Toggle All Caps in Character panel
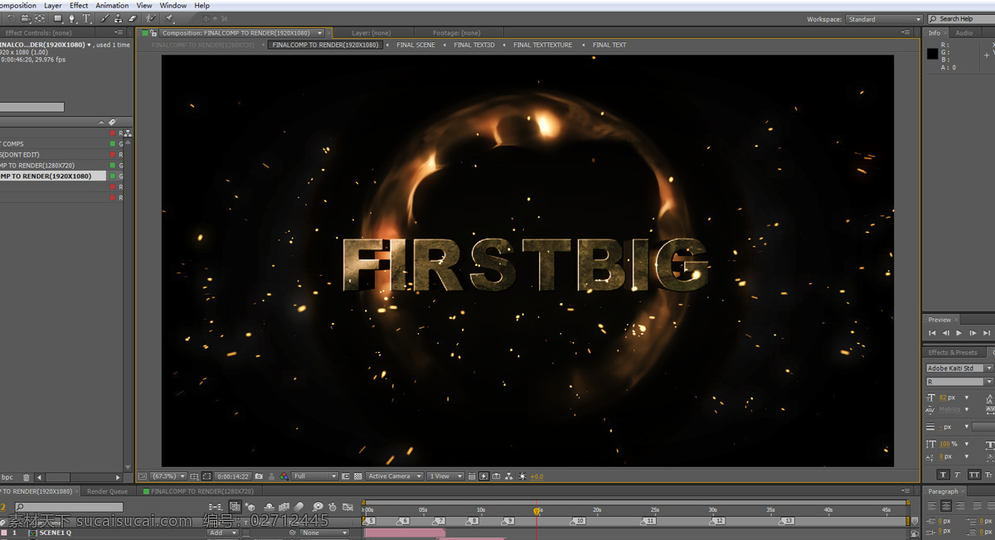995x540 pixels. pyautogui.click(x=973, y=475)
